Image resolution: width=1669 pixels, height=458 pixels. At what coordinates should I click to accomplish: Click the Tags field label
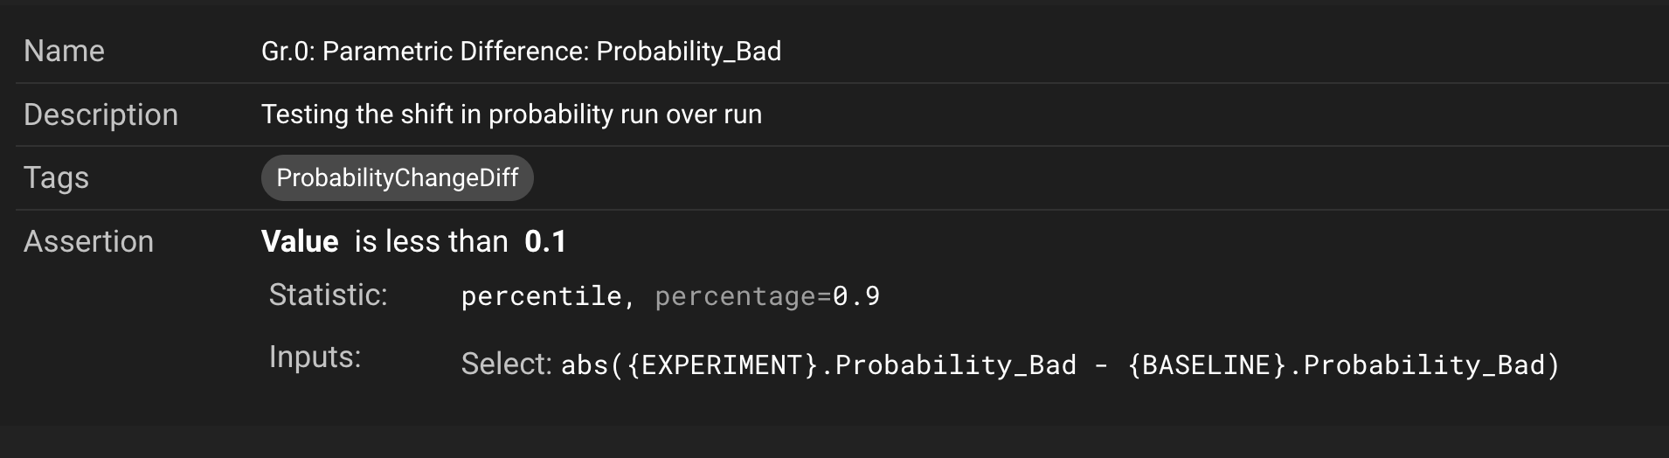point(56,177)
